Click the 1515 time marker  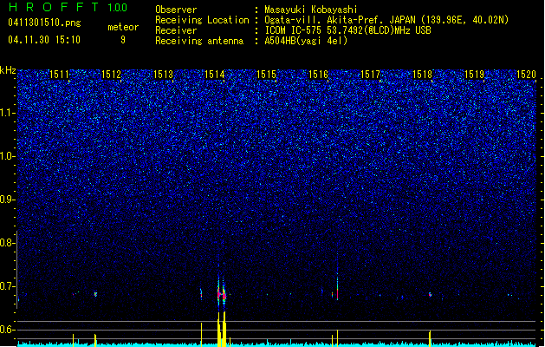(x=266, y=74)
